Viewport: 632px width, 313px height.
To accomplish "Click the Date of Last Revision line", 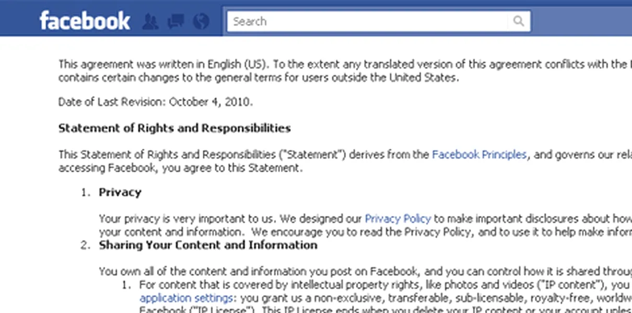I will click(x=155, y=102).
